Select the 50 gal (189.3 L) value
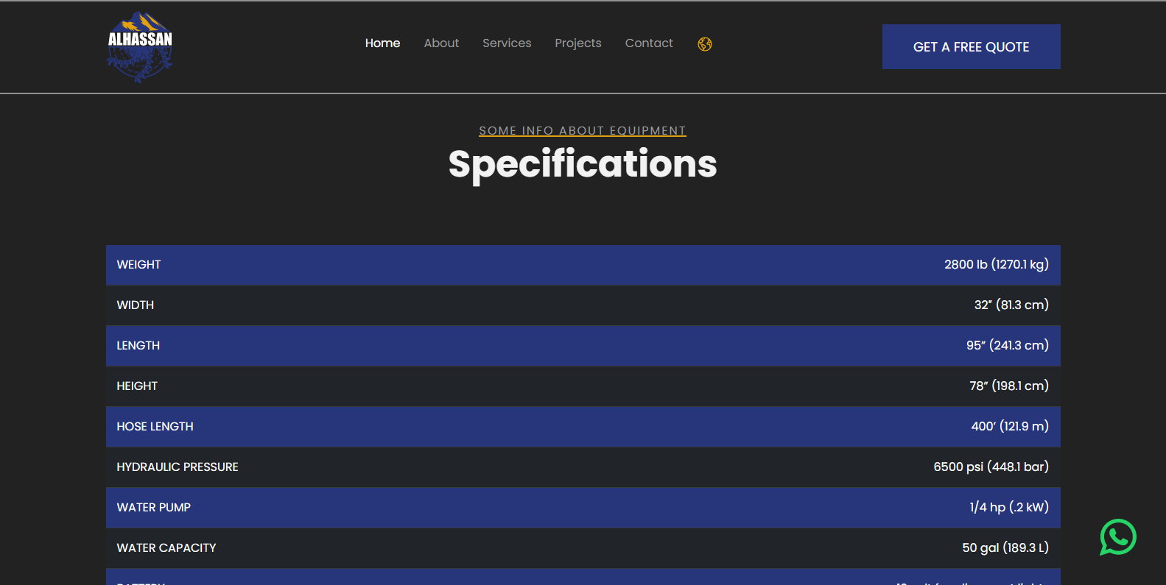Viewport: 1166px width, 585px height. click(1005, 548)
